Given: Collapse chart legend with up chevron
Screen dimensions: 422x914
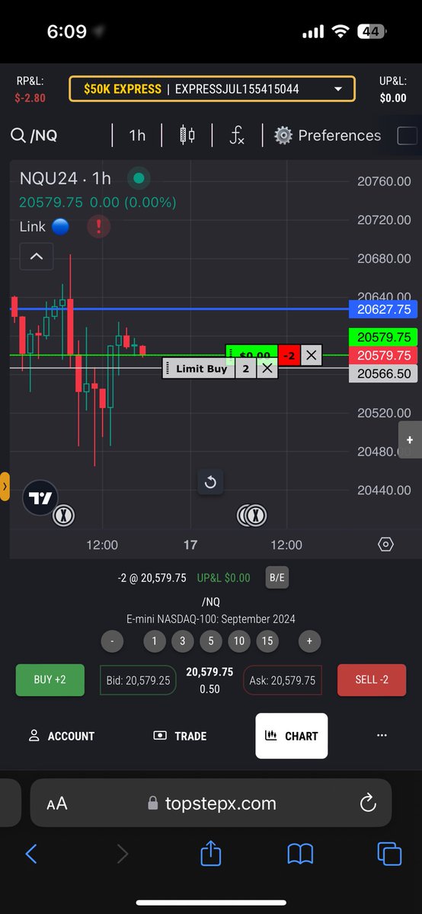Looking at the screenshot, I should (x=36, y=257).
